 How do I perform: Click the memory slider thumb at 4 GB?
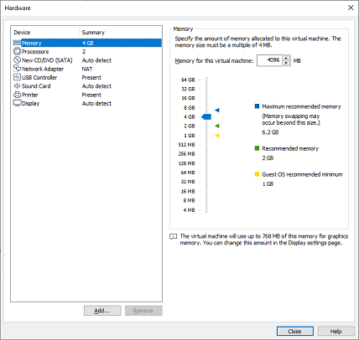[206, 116]
